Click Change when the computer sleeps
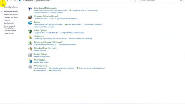The width and height of the screenshot is (185, 104). click(x=72, y=33)
